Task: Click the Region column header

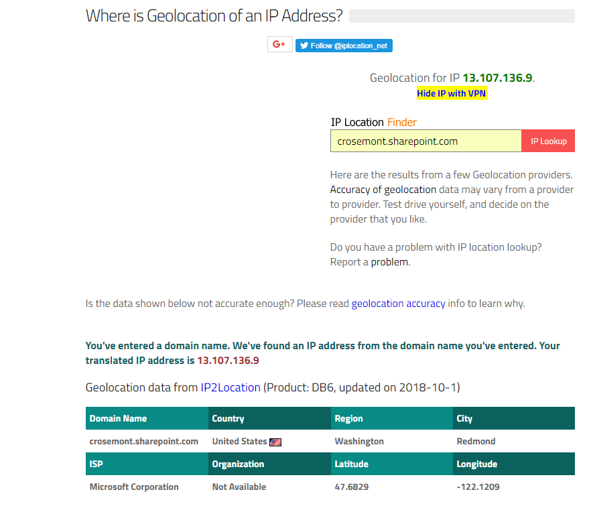Action: (348, 418)
